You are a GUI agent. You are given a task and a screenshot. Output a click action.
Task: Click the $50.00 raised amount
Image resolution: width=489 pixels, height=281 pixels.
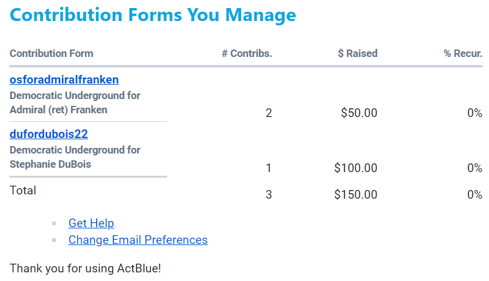tap(359, 113)
